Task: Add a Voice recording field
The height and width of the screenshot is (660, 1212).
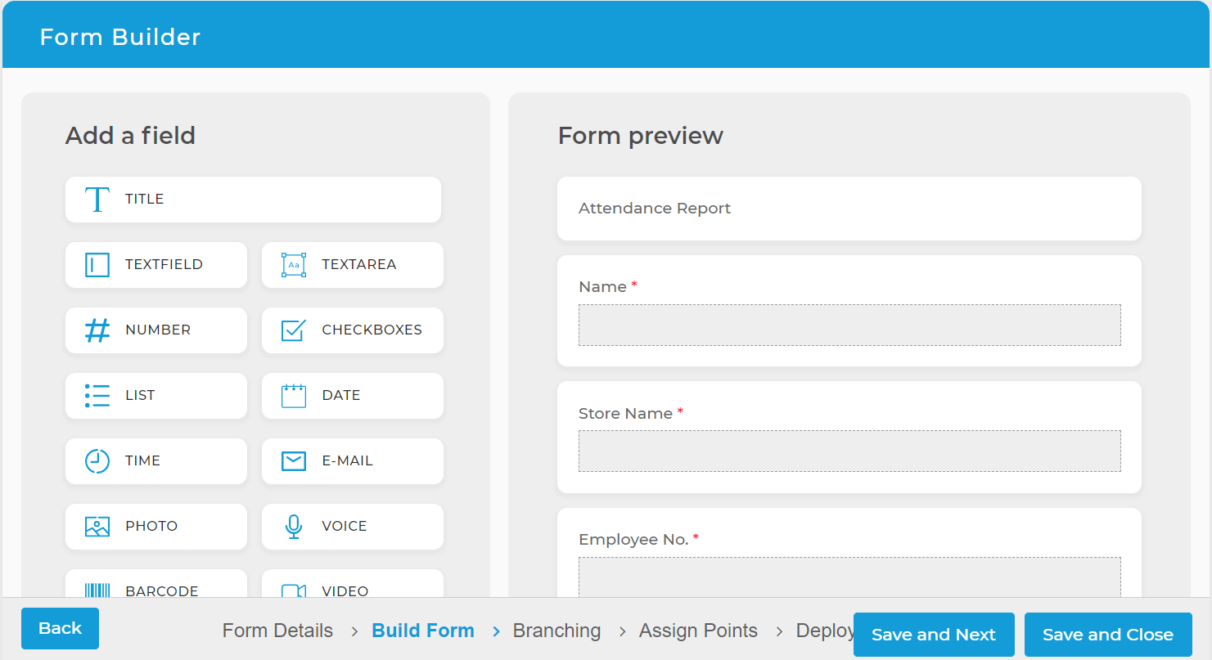Action: coord(352,526)
